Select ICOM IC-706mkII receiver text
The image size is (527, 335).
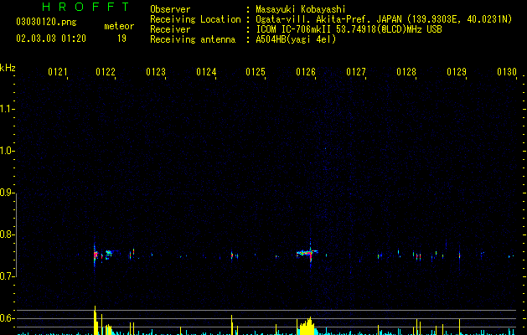[x=349, y=29]
